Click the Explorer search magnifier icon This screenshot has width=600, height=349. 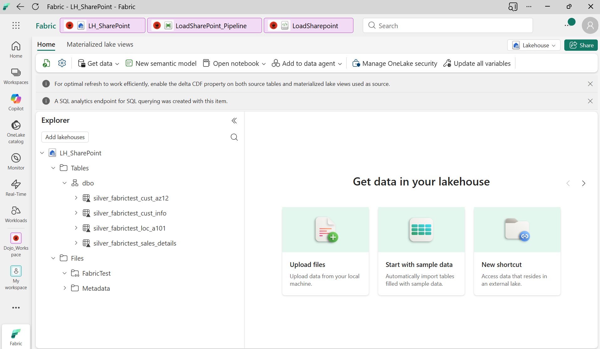point(234,137)
